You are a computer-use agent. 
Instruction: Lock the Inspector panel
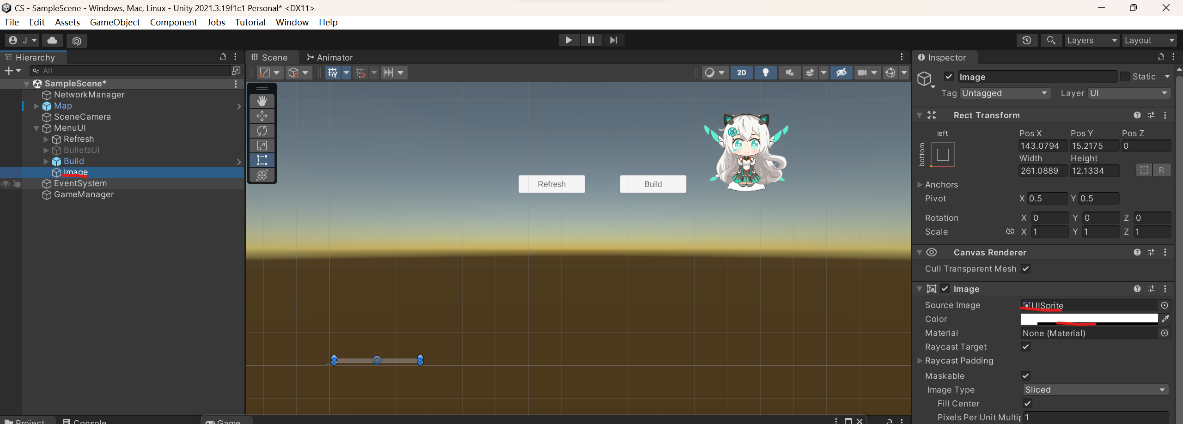[1161, 57]
